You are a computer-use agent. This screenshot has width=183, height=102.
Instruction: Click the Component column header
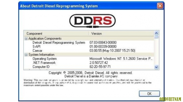pyautogui.click(x=56, y=34)
